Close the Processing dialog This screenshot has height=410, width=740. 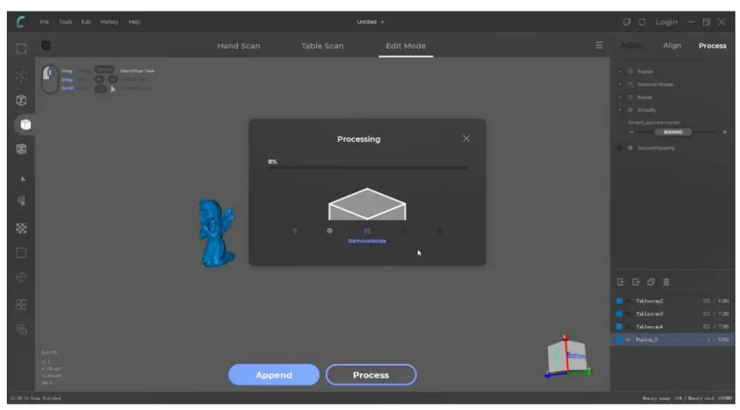[x=467, y=138]
